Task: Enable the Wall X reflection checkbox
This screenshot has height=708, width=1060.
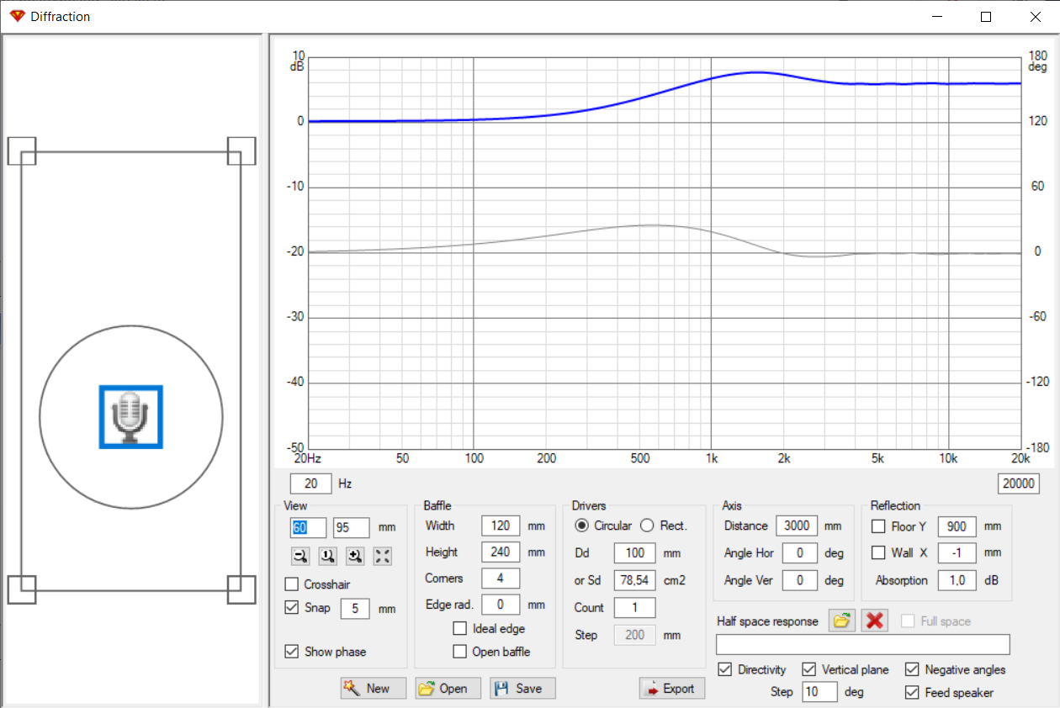Action: pos(878,552)
